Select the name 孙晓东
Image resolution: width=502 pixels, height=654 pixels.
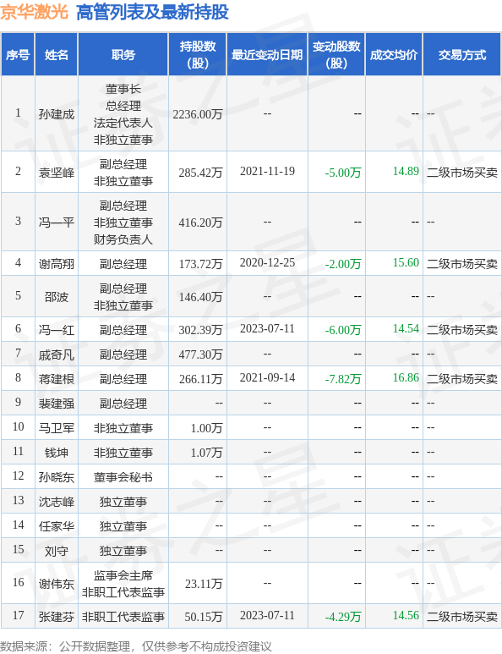coord(57,477)
